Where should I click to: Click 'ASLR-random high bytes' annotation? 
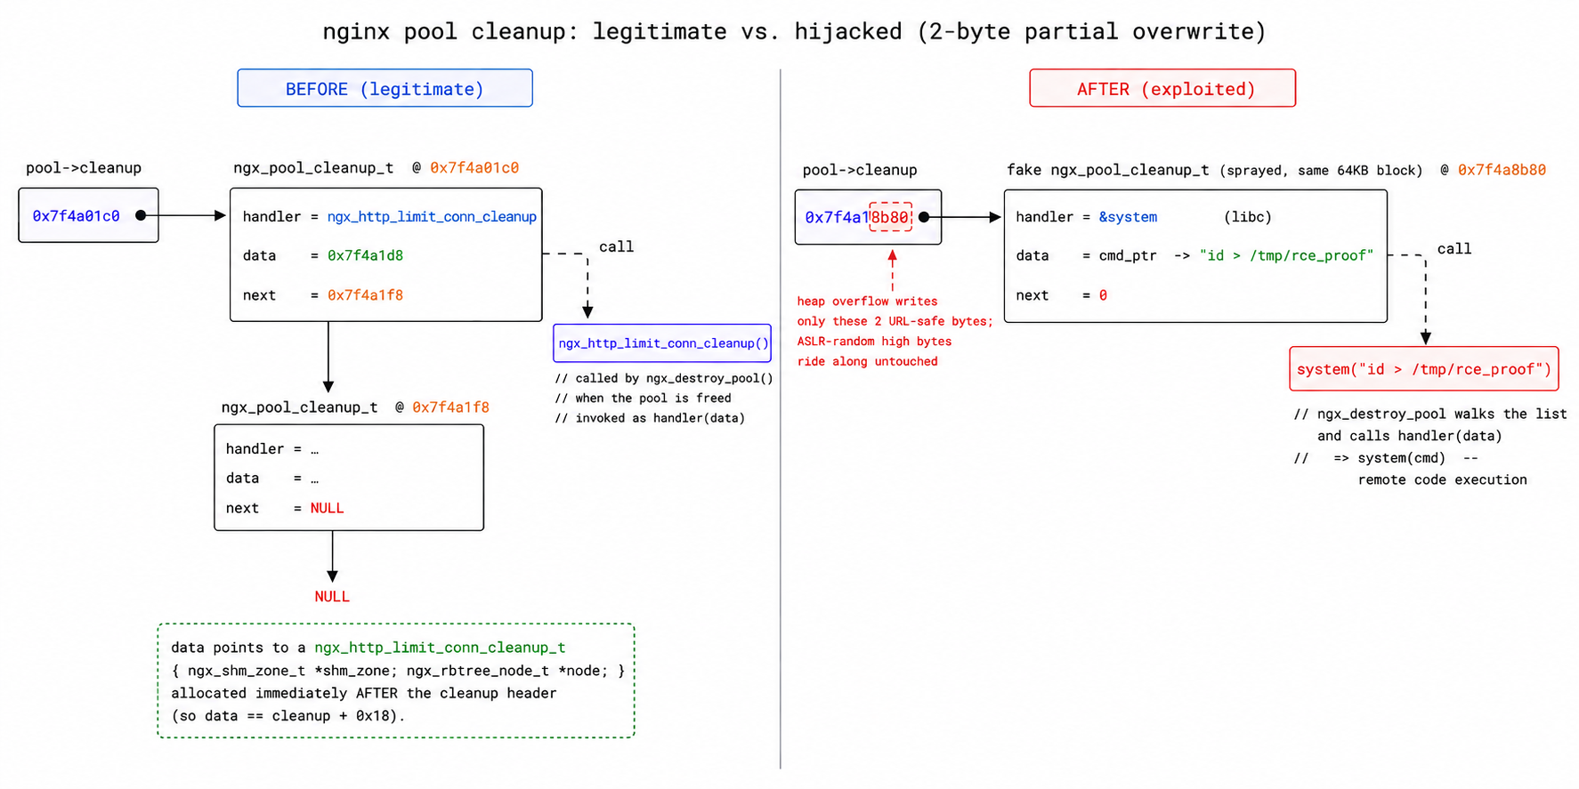[874, 342]
